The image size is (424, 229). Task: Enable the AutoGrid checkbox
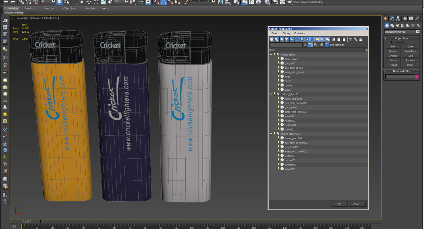coord(392,42)
